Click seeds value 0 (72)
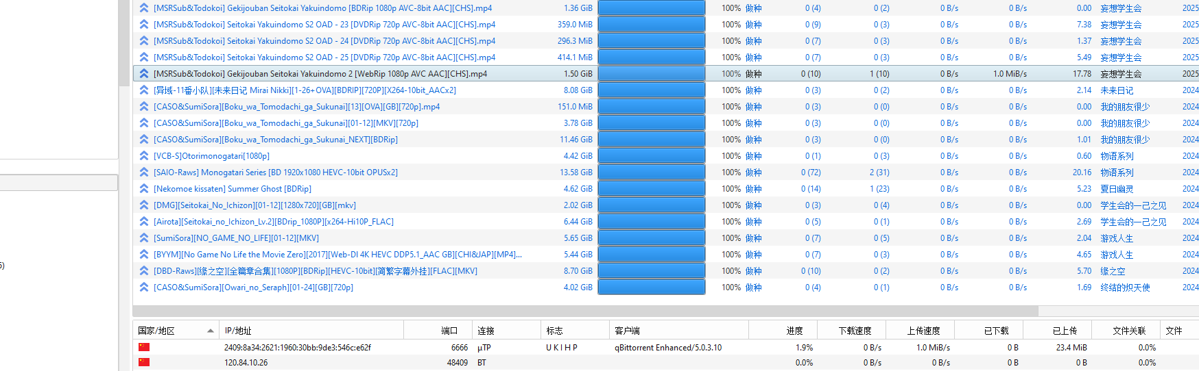1199x371 pixels. pyautogui.click(x=811, y=172)
